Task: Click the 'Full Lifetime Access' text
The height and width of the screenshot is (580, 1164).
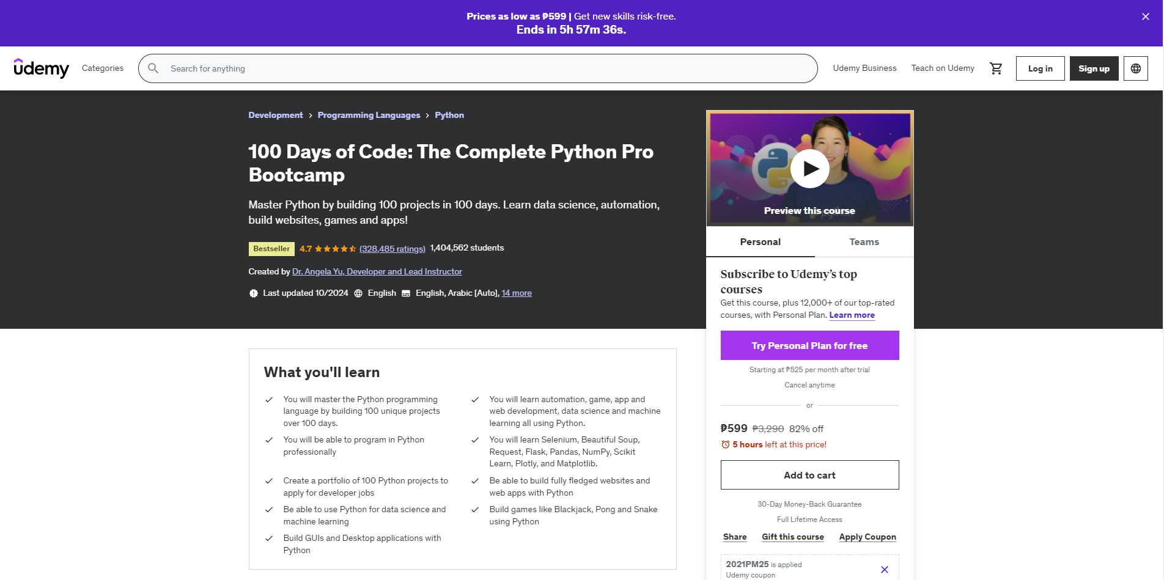Action: click(809, 519)
